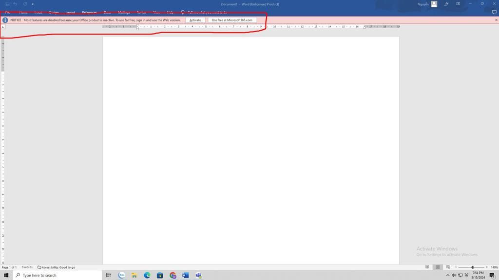Screen dimensions: 499x280
Task: Open Google Chrome from taskbar
Action: [x=173, y=275]
